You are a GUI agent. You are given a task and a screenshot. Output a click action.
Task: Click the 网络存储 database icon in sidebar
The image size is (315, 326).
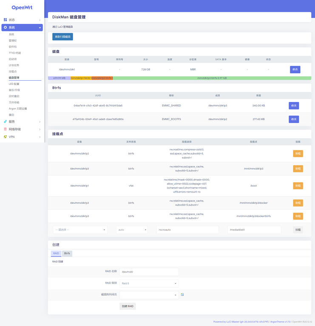5,129
